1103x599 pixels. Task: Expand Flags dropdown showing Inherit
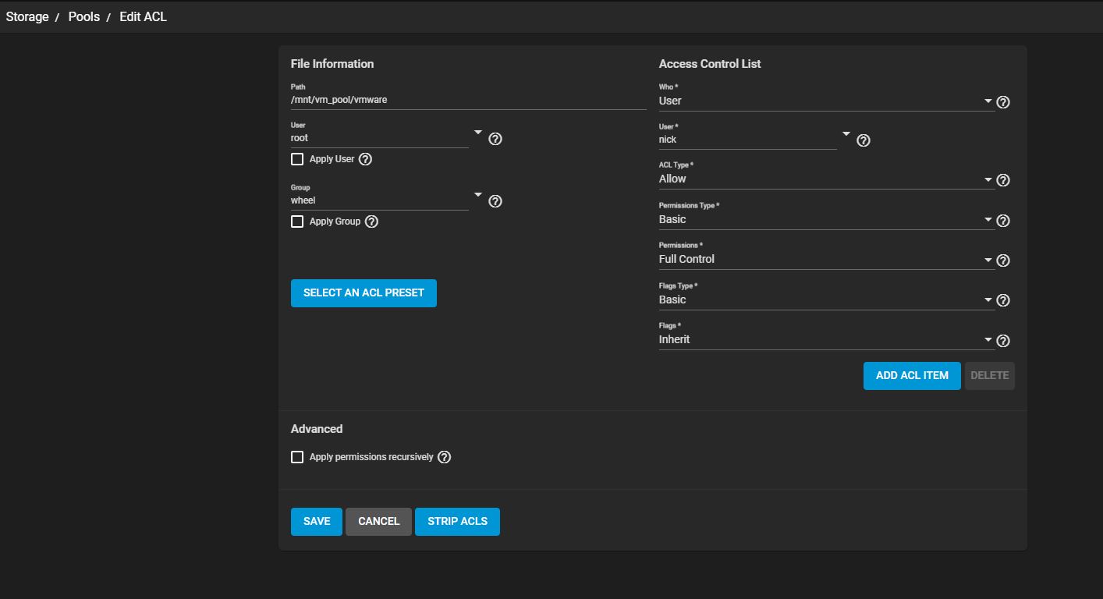point(826,339)
